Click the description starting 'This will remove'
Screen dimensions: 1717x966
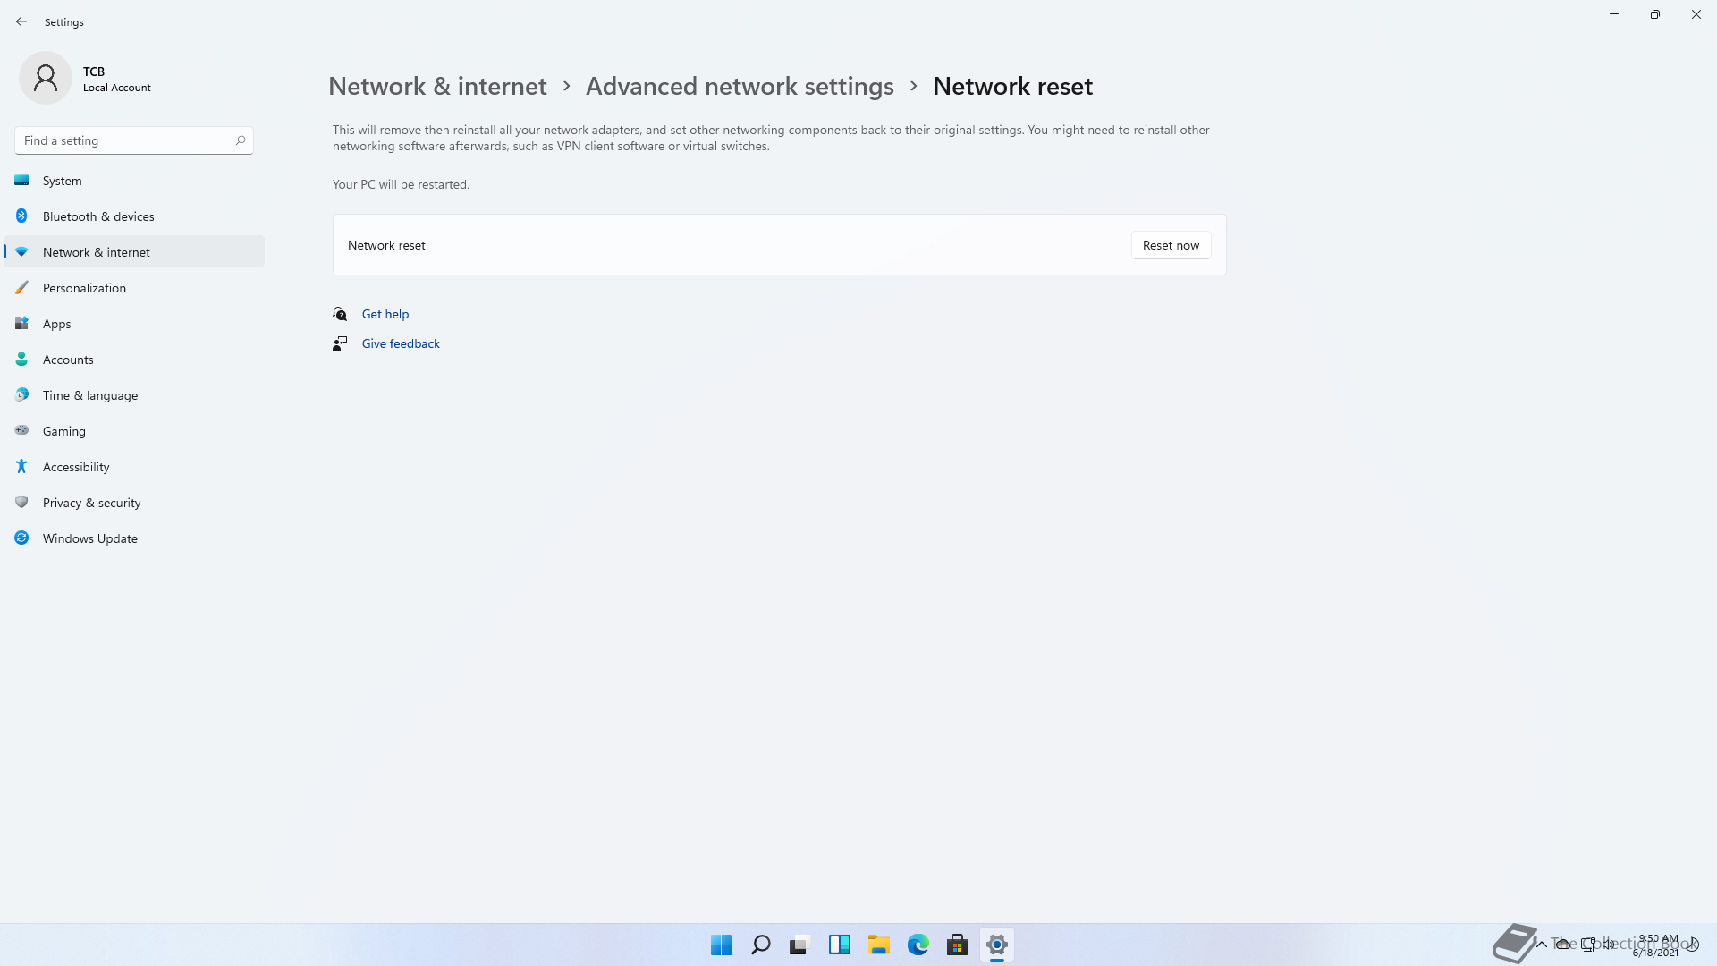[771, 138]
